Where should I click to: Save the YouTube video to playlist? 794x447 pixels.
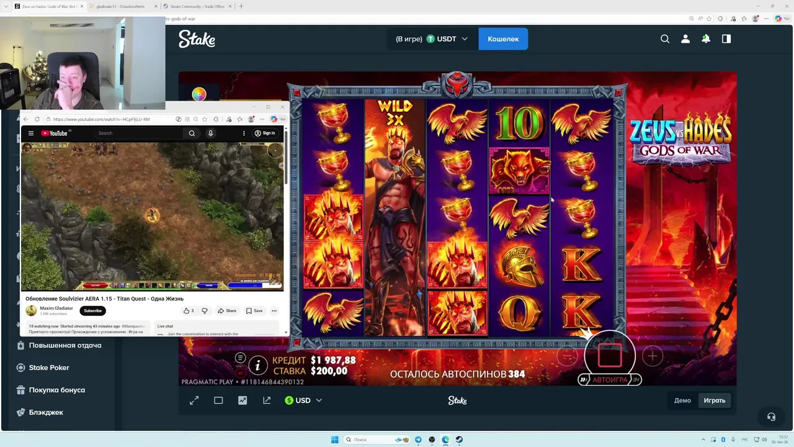click(x=254, y=310)
